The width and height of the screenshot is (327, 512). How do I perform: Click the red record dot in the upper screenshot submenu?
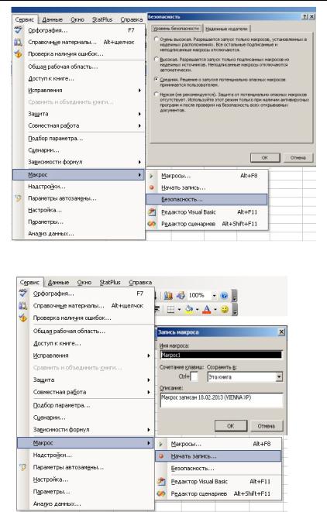click(151, 187)
